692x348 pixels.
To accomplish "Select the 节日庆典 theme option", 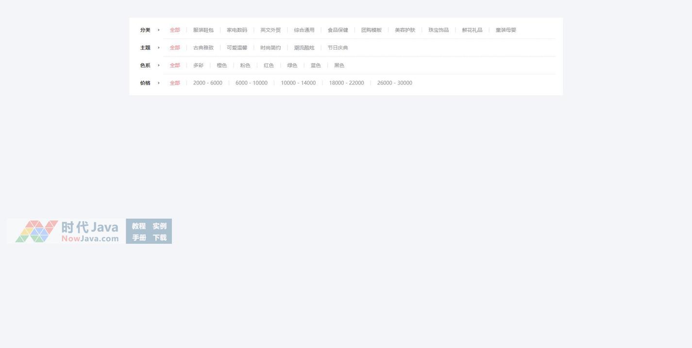I will point(338,47).
